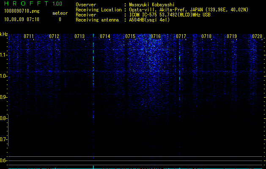
Task: Click the ICOM IC-575 53.7492 receiver text
Action: 170,15
